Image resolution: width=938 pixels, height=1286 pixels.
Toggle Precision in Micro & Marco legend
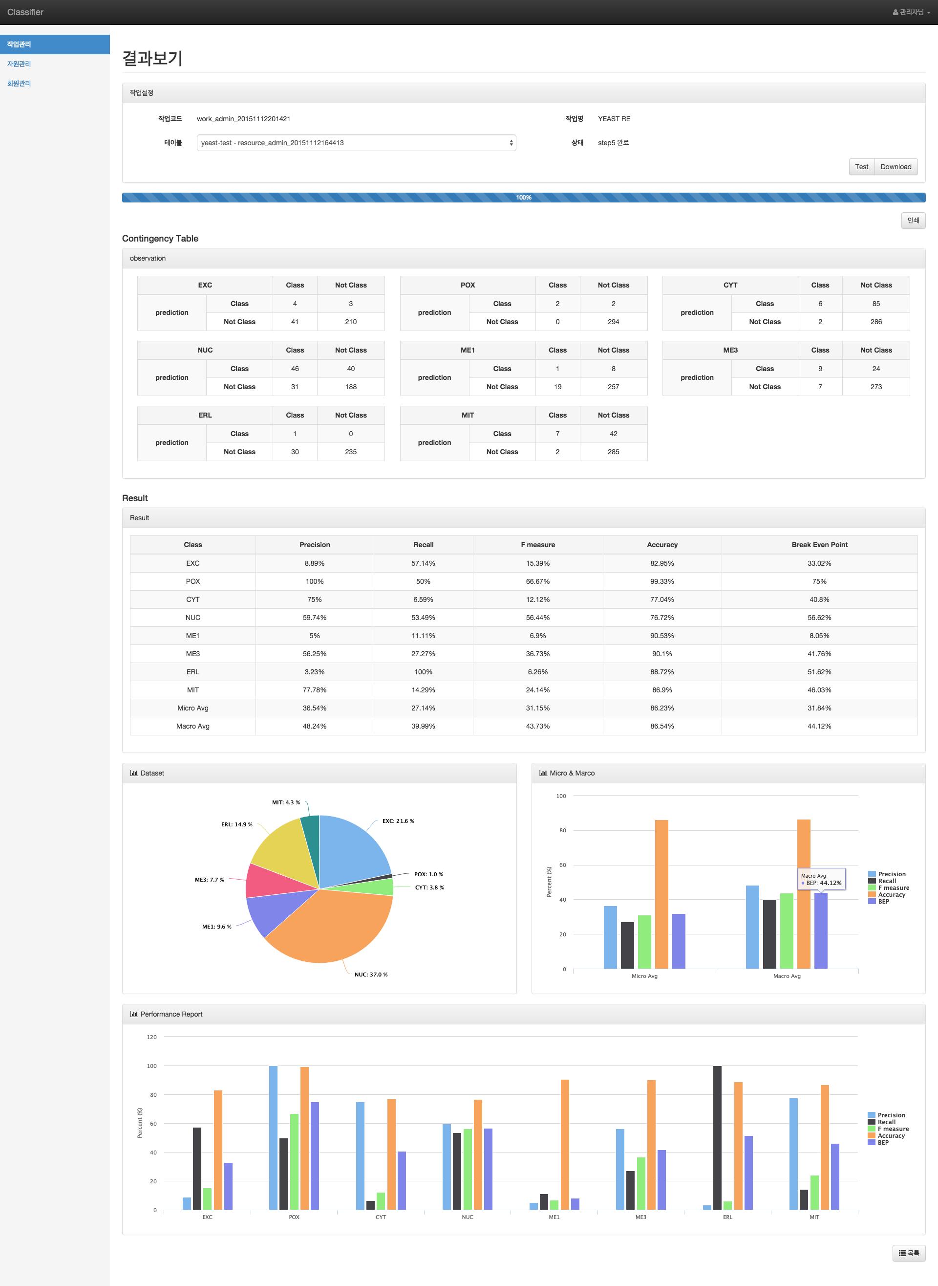coord(887,874)
